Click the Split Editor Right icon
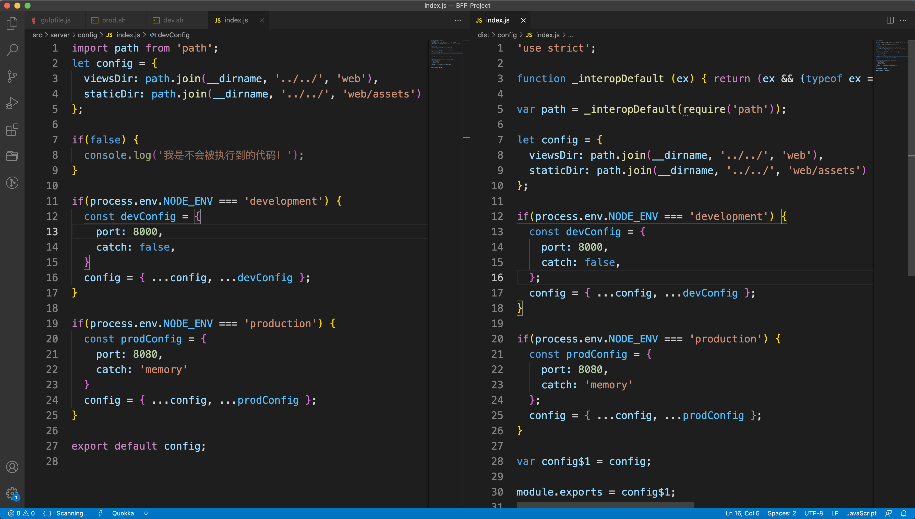Image resolution: width=915 pixels, height=519 pixels. point(890,20)
